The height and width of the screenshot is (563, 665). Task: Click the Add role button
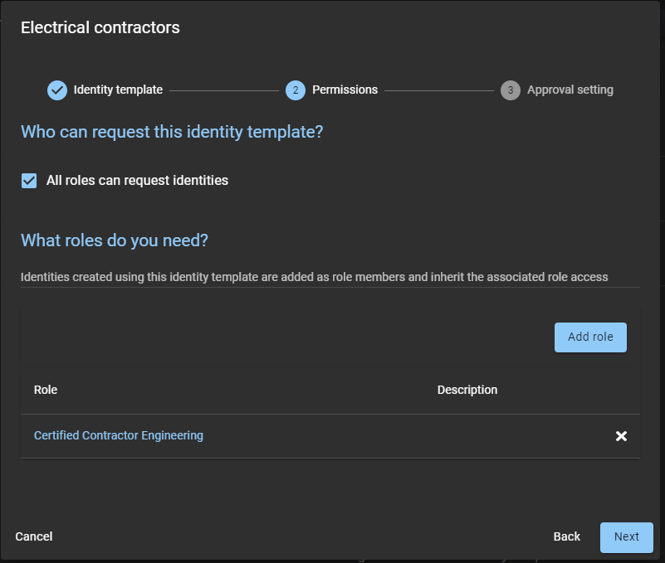(590, 337)
